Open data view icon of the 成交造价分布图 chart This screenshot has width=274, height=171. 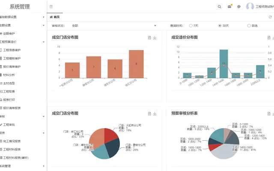click(x=269, y=38)
